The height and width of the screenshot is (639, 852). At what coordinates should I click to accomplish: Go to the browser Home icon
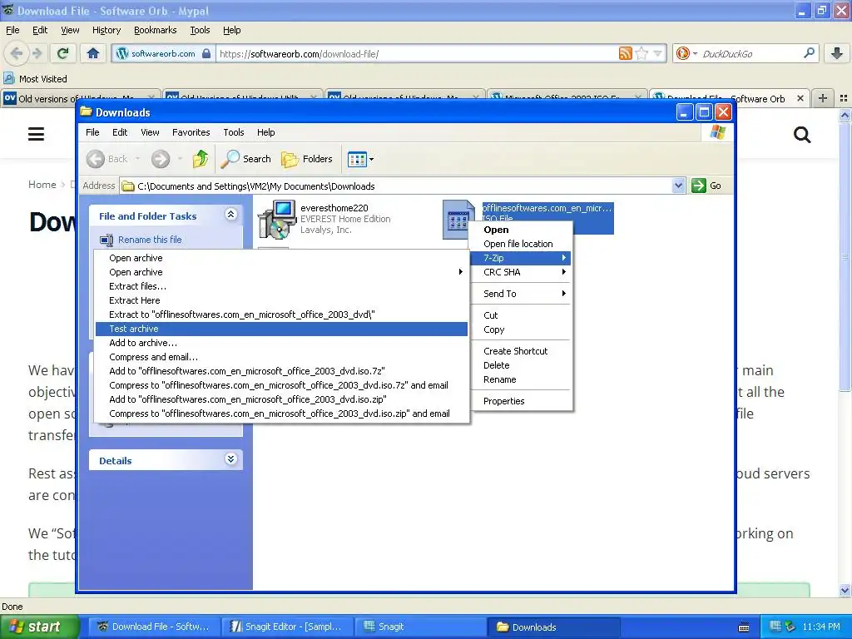coord(93,53)
